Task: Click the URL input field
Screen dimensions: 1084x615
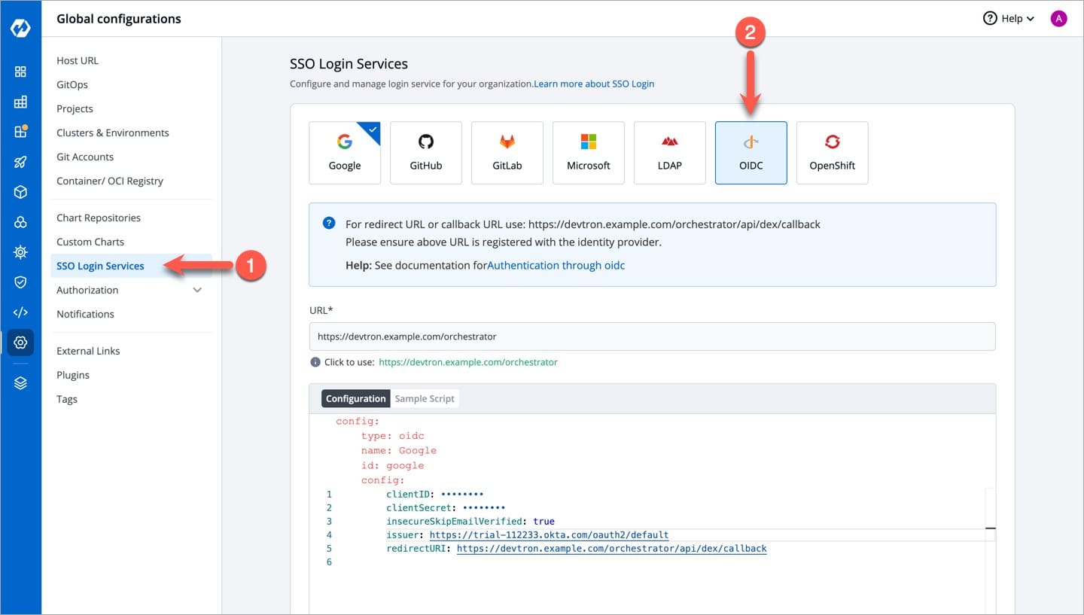Action: 652,336
